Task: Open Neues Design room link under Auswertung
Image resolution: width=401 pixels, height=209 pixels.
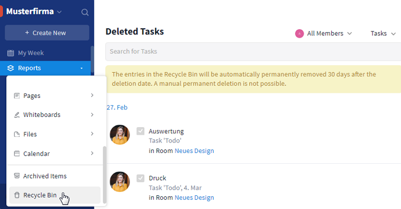Action: 194,151
